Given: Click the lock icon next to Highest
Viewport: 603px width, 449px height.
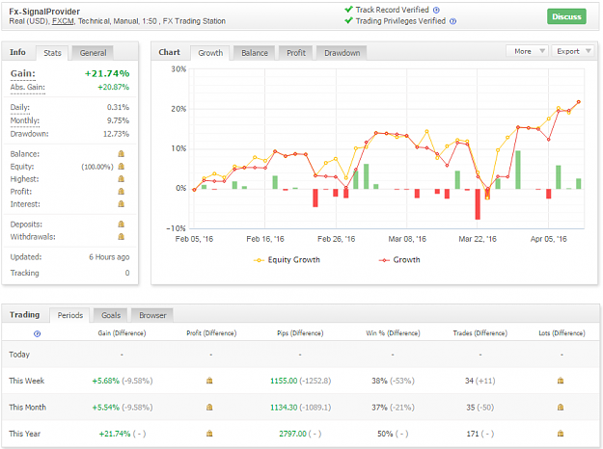Looking at the screenshot, I should (122, 179).
